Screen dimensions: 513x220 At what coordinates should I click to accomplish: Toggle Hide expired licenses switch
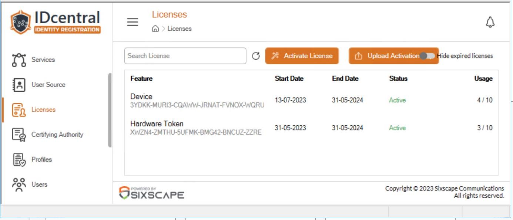pos(427,56)
